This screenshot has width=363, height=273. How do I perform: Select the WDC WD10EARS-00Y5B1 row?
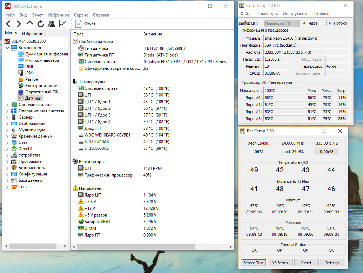pos(153,135)
